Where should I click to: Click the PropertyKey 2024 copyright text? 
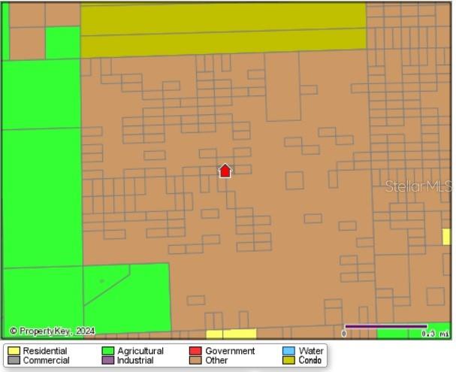click(52, 331)
